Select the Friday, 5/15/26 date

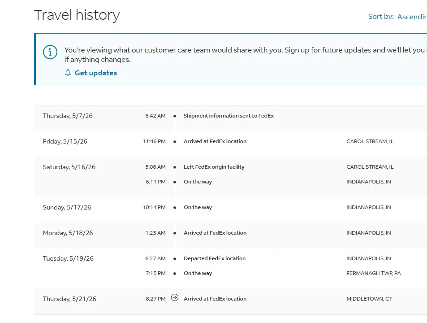pos(65,141)
